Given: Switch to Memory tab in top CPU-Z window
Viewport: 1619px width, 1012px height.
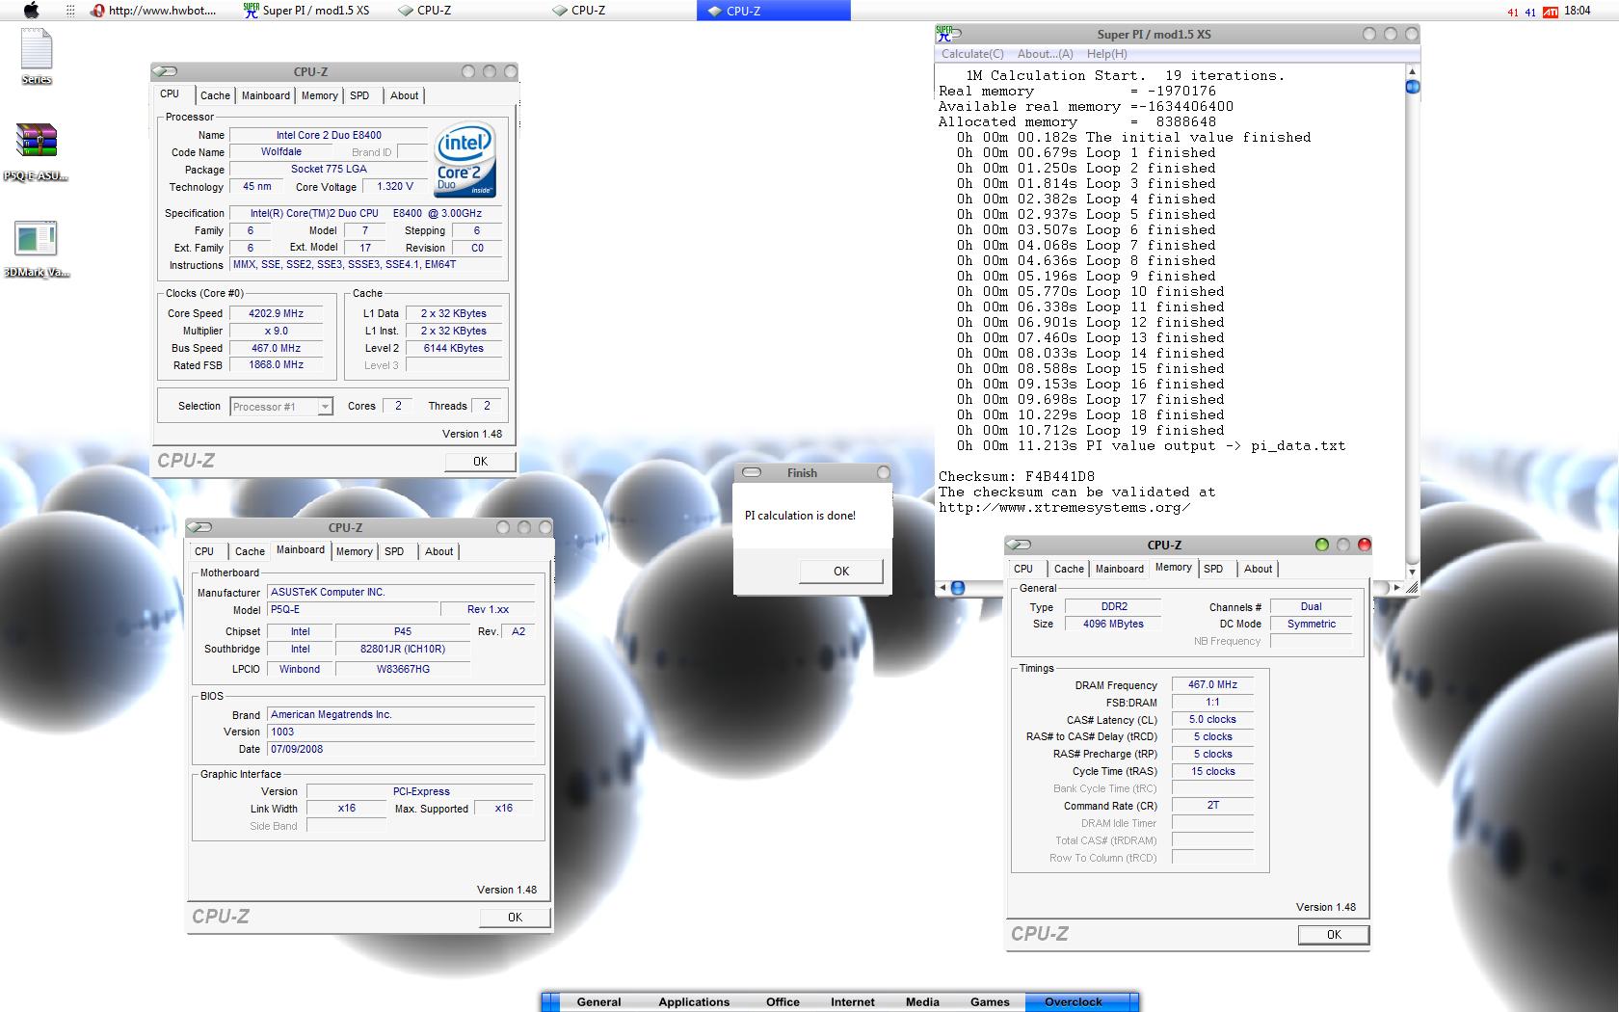Looking at the screenshot, I should 319,95.
